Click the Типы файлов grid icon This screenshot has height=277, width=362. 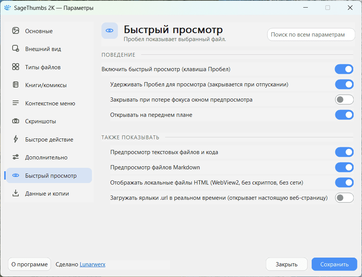tap(16, 67)
